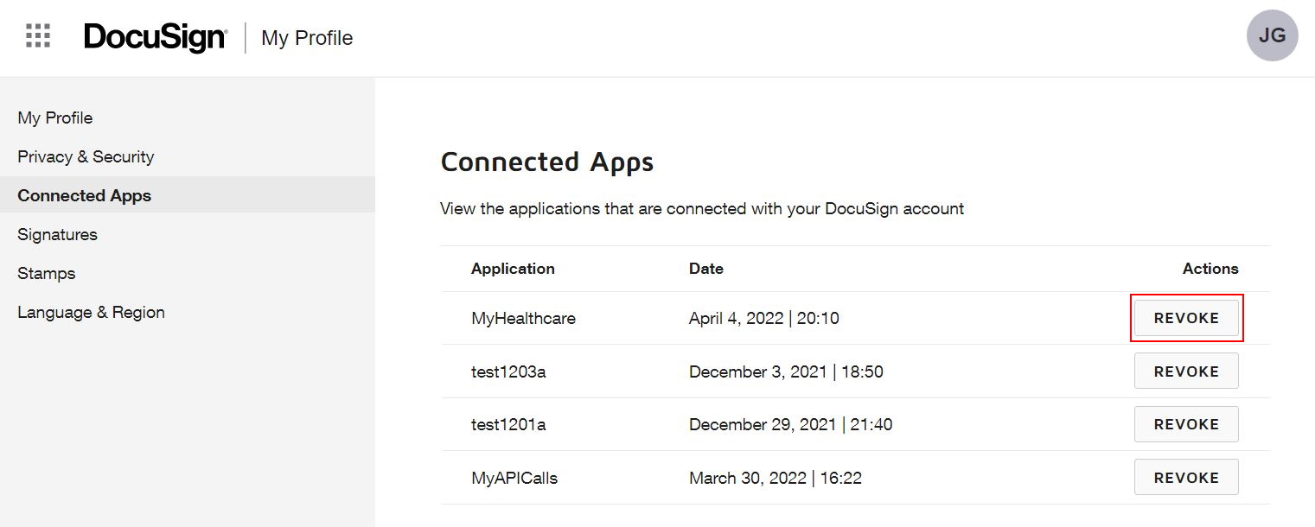Click the test1203a date entry

tap(785, 372)
